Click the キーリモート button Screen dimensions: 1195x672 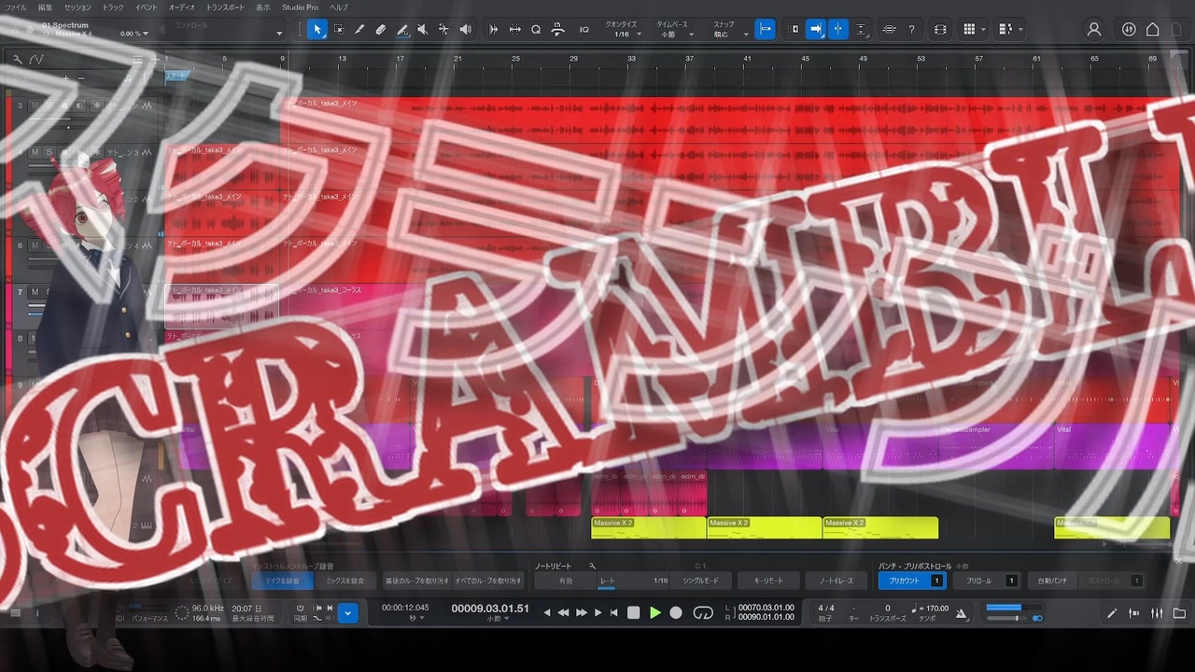pos(768,581)
